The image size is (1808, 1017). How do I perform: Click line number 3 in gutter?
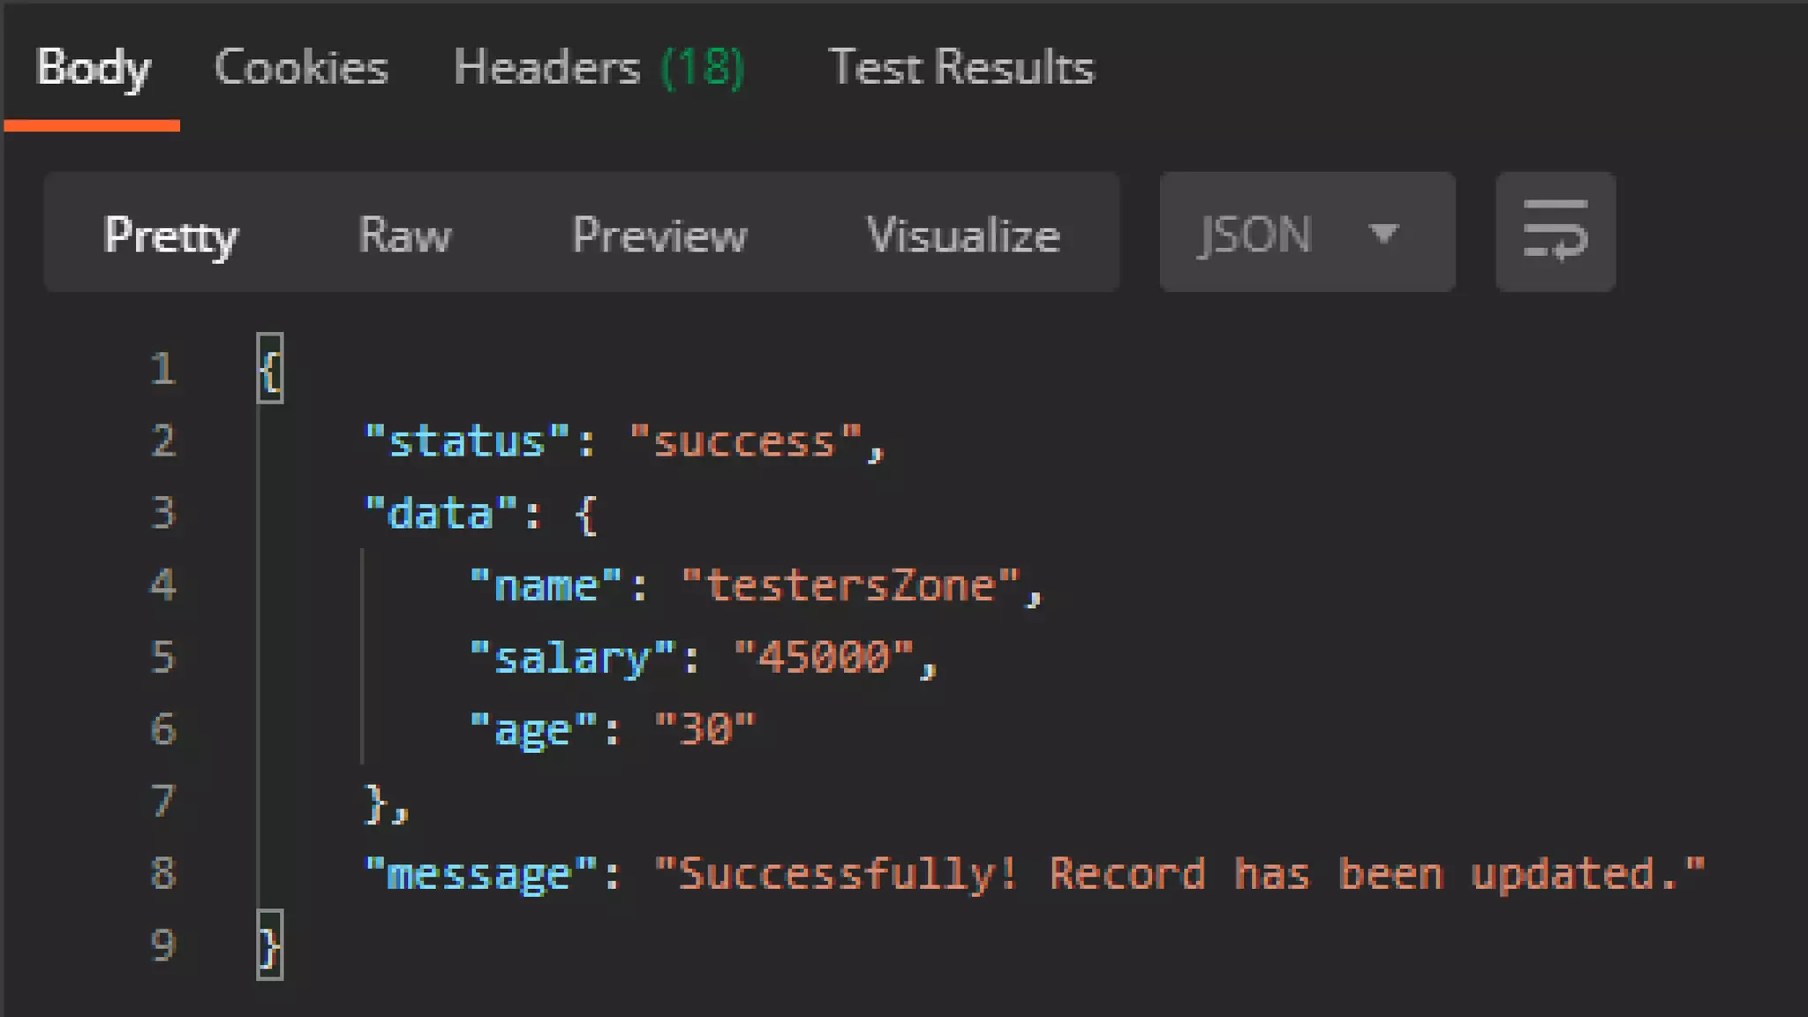(163, 513)
